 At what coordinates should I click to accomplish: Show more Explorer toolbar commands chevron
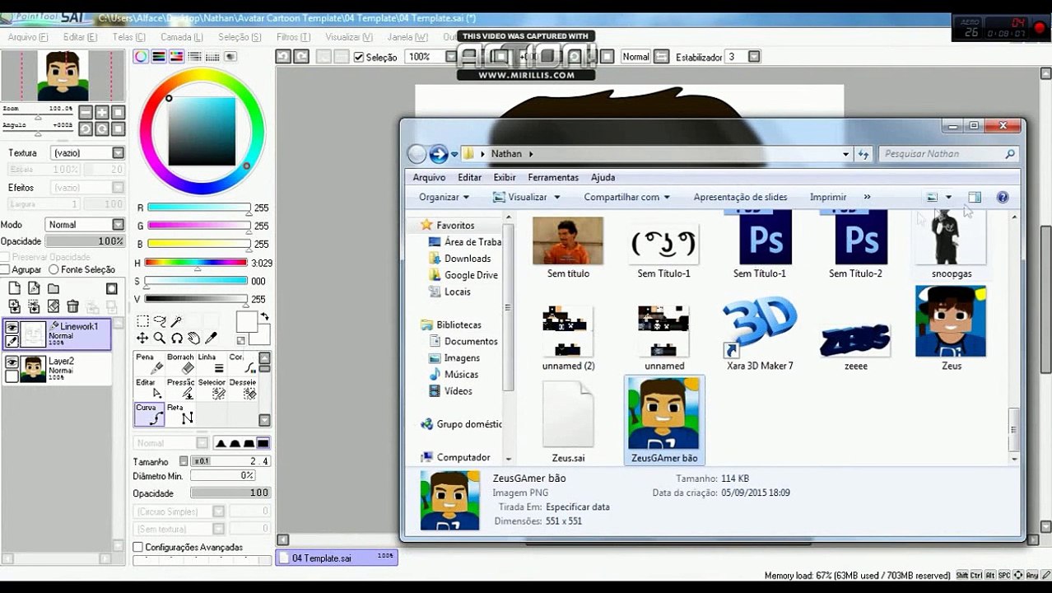click(x=867, y=197)
